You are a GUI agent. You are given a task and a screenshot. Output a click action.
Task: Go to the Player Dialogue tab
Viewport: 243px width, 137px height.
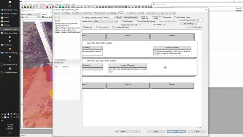pos(99,13)
